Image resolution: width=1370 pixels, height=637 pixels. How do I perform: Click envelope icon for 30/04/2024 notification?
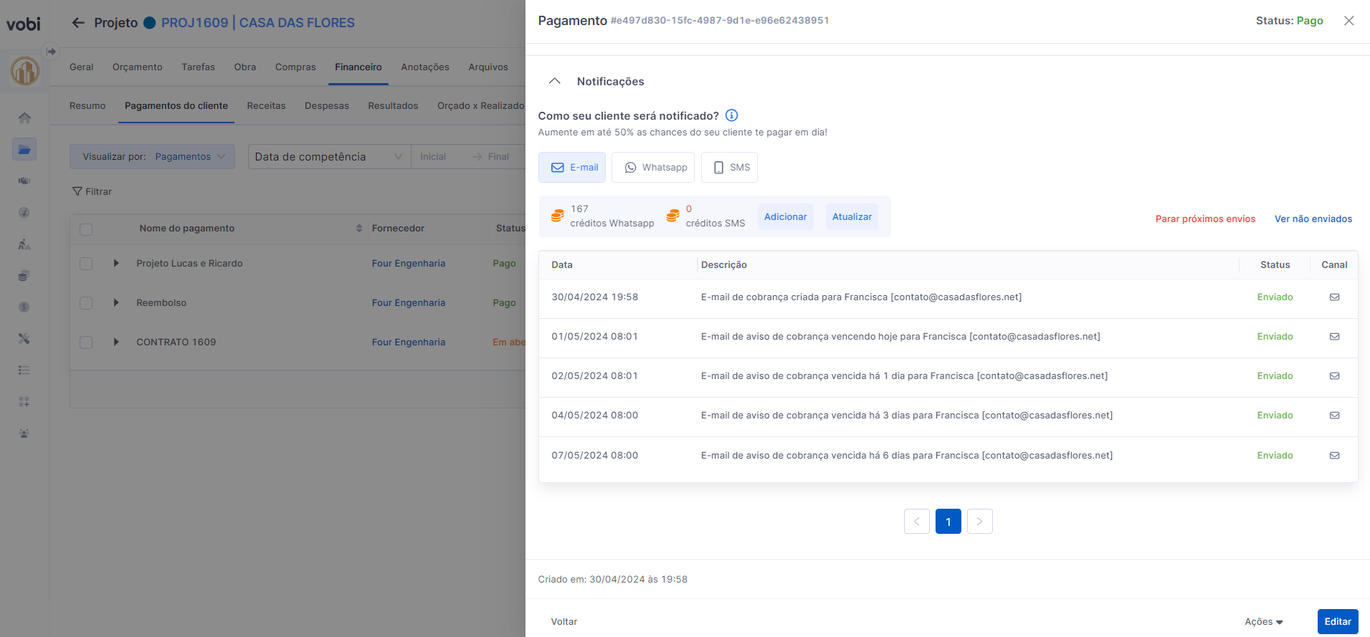[x=1334, y=297]
